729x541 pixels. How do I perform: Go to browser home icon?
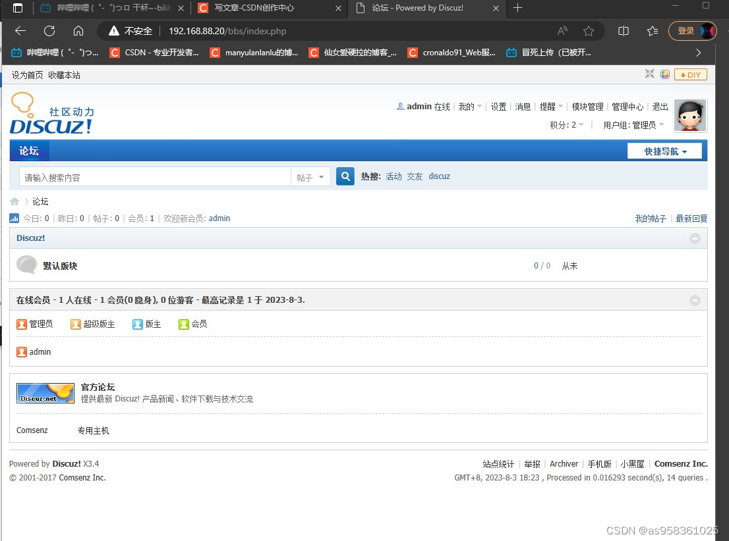pyautogui.click(x=78, y=31)
